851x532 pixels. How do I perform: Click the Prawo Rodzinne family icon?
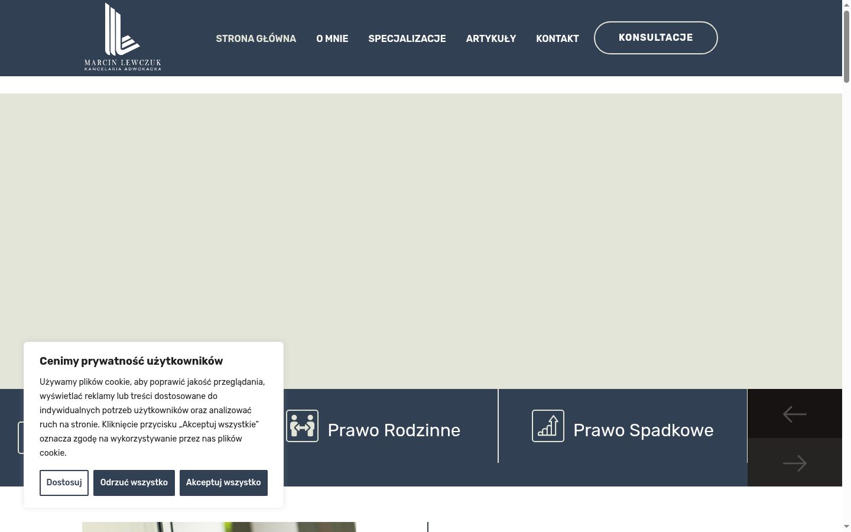coord(303,426)
